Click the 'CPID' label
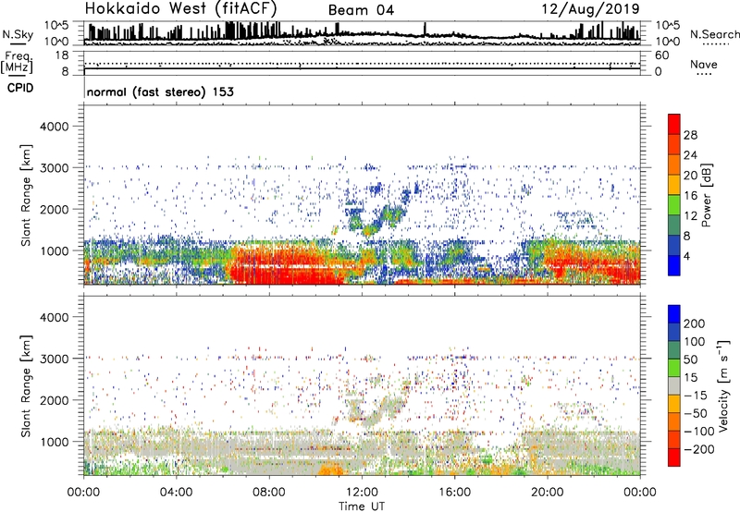 20,88
